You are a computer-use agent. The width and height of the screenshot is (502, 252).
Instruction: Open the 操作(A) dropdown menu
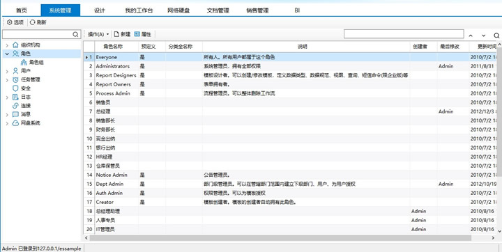coord(98,34)
